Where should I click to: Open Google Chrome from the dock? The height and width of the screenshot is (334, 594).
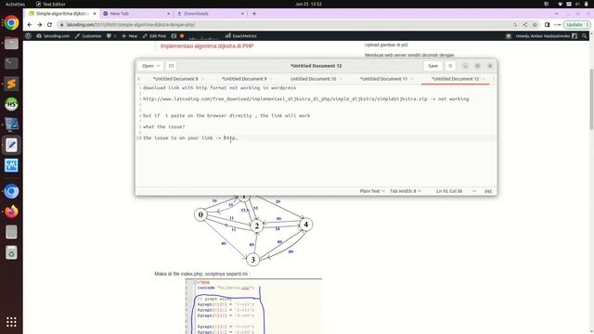[x=11, y=23]
